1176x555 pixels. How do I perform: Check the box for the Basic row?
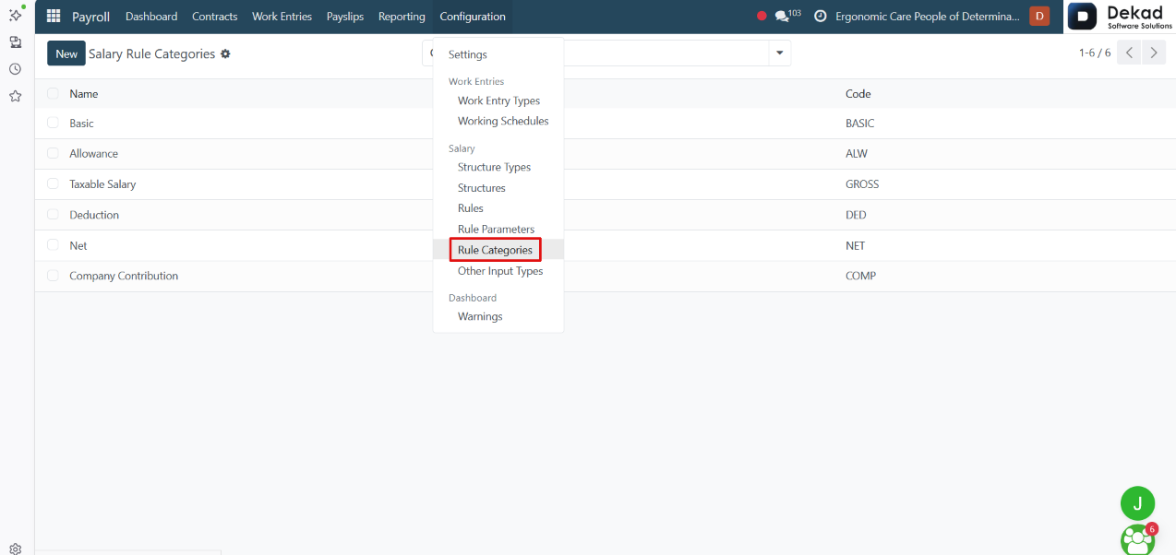(x=53, y=124)
